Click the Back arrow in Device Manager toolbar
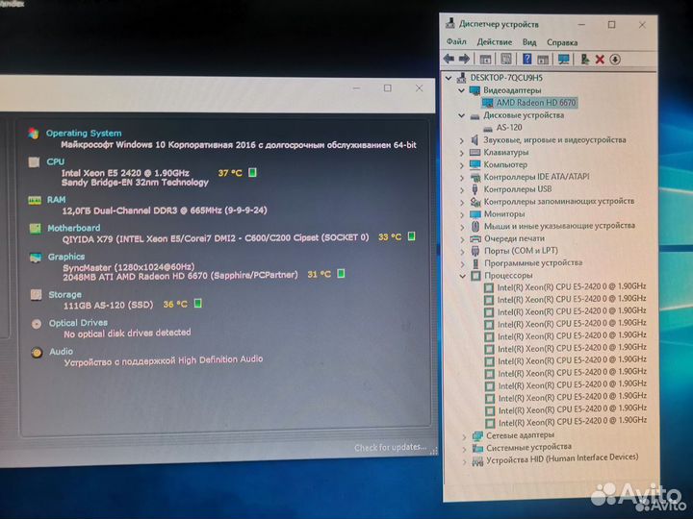Image resolution: width=693 pixels, height=519 pixels. 449,59
